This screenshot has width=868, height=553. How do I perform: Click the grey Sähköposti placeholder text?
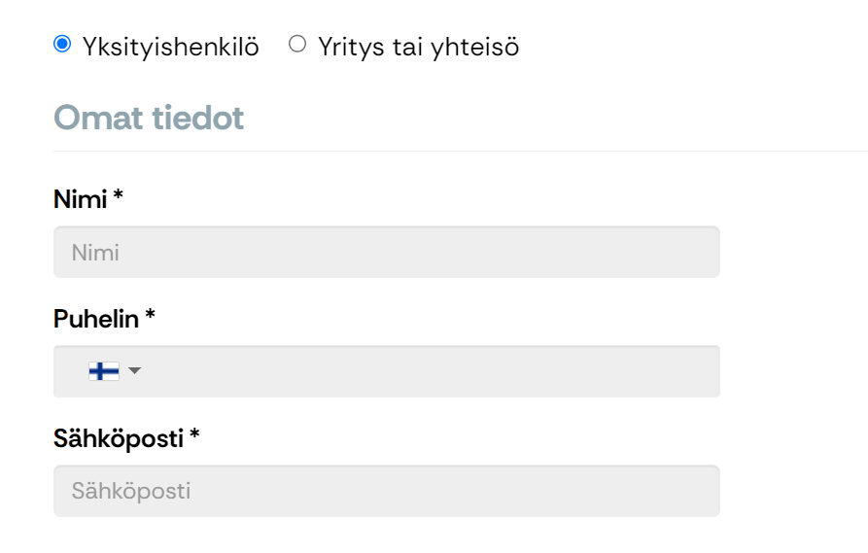tap(131, 492)
